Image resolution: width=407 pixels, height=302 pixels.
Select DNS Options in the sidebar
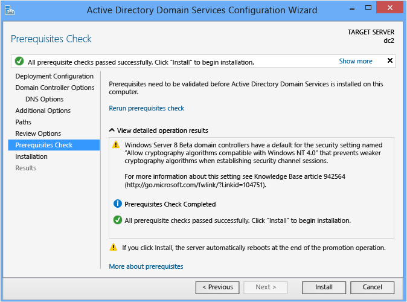click(x=45, y=99)
